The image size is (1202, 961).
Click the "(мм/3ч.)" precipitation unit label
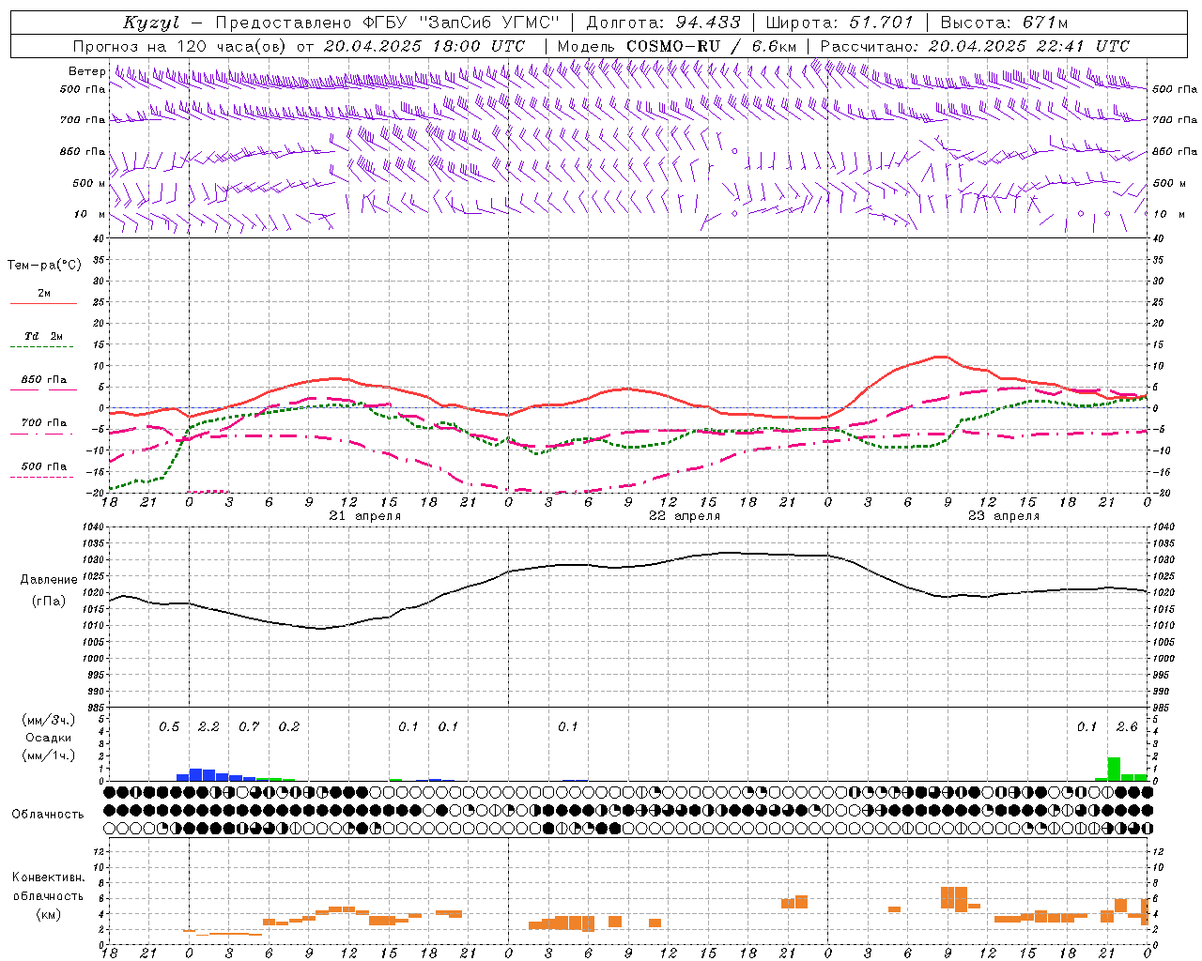tap(49, 720)
